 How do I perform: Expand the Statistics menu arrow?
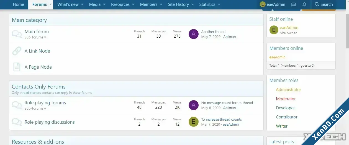tap(219, 4)
